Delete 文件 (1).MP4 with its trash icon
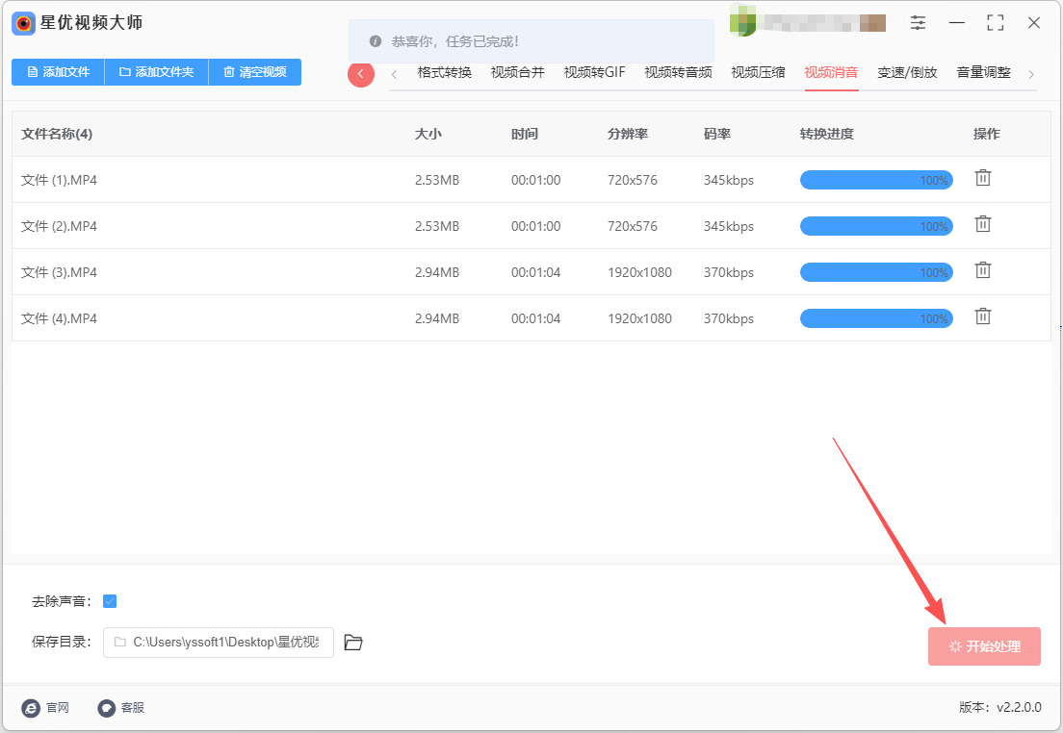 982,178
